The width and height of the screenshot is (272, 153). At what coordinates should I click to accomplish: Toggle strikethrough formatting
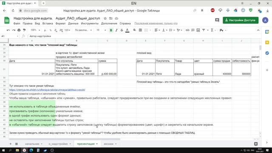[x=122, y=30]
